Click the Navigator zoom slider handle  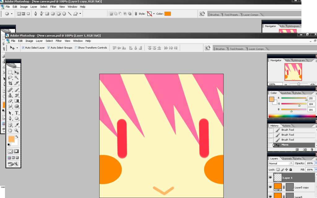299,84
